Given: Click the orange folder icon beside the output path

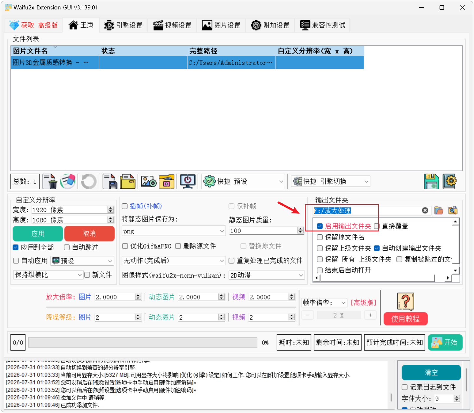Looking at the screenshot, I should tap(439, 210).
